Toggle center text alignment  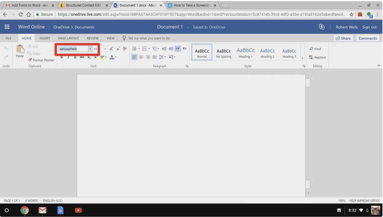[141, 57]
